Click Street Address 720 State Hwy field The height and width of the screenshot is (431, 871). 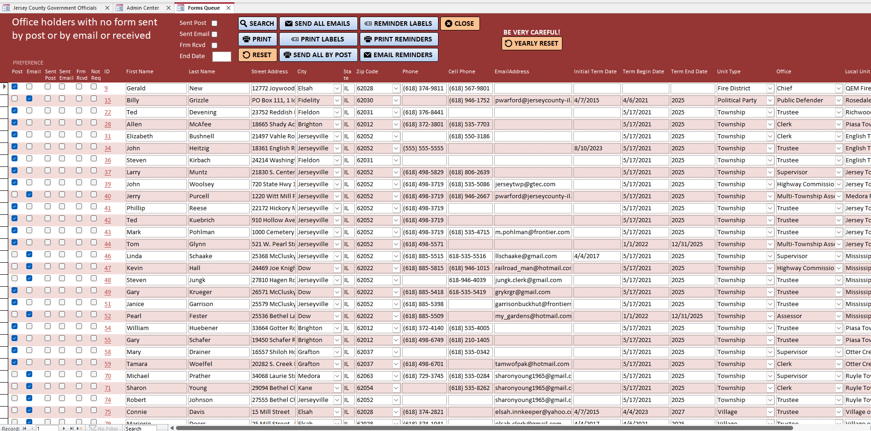coord(273,184)
